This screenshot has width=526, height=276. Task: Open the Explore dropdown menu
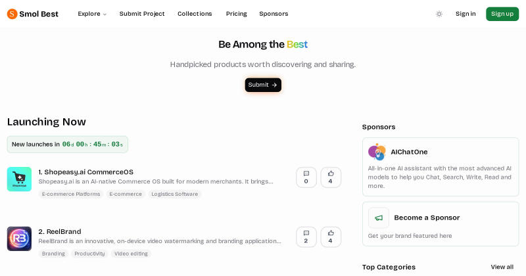(x=92, y=14)
